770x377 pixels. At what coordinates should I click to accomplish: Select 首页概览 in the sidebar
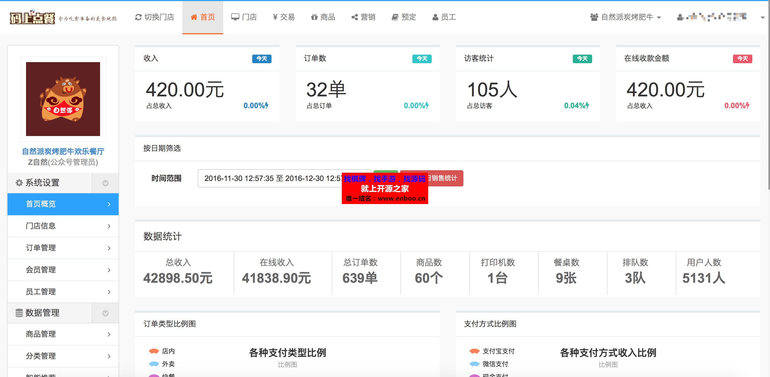click(63, 204)
